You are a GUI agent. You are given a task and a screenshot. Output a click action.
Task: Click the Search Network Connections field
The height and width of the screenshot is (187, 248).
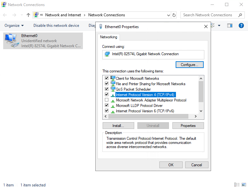[x=212, y=15]
